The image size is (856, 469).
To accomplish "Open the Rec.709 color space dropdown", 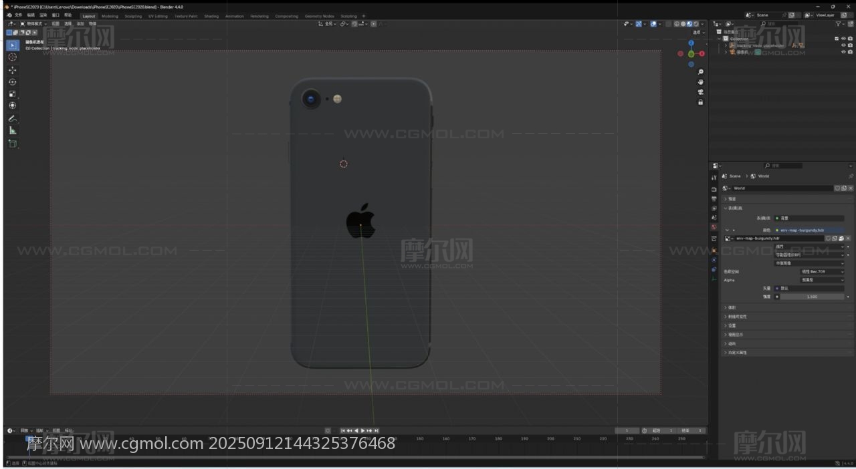I will coord(823,272).
